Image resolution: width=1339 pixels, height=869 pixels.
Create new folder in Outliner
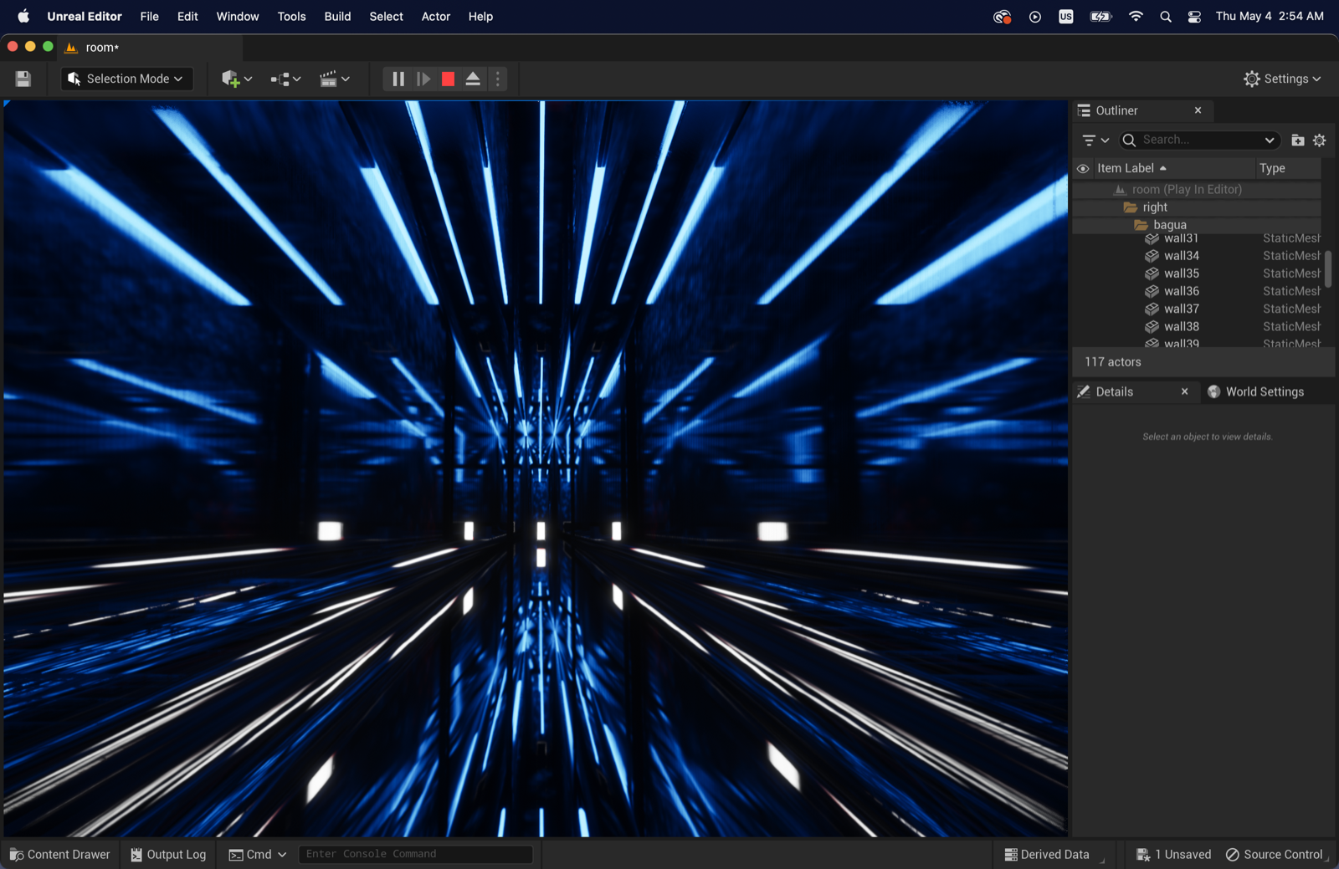pyautogui.click(x=1297, y=141)
